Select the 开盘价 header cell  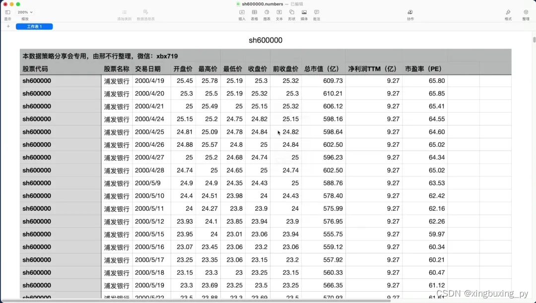click(183, 68)
